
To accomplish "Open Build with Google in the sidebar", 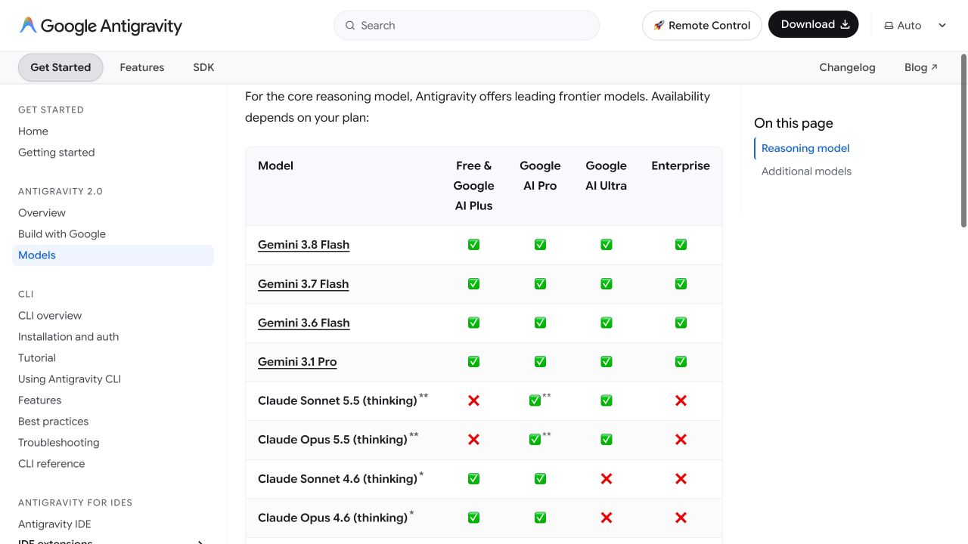I will pyautogui.click(x=62, y=234).
